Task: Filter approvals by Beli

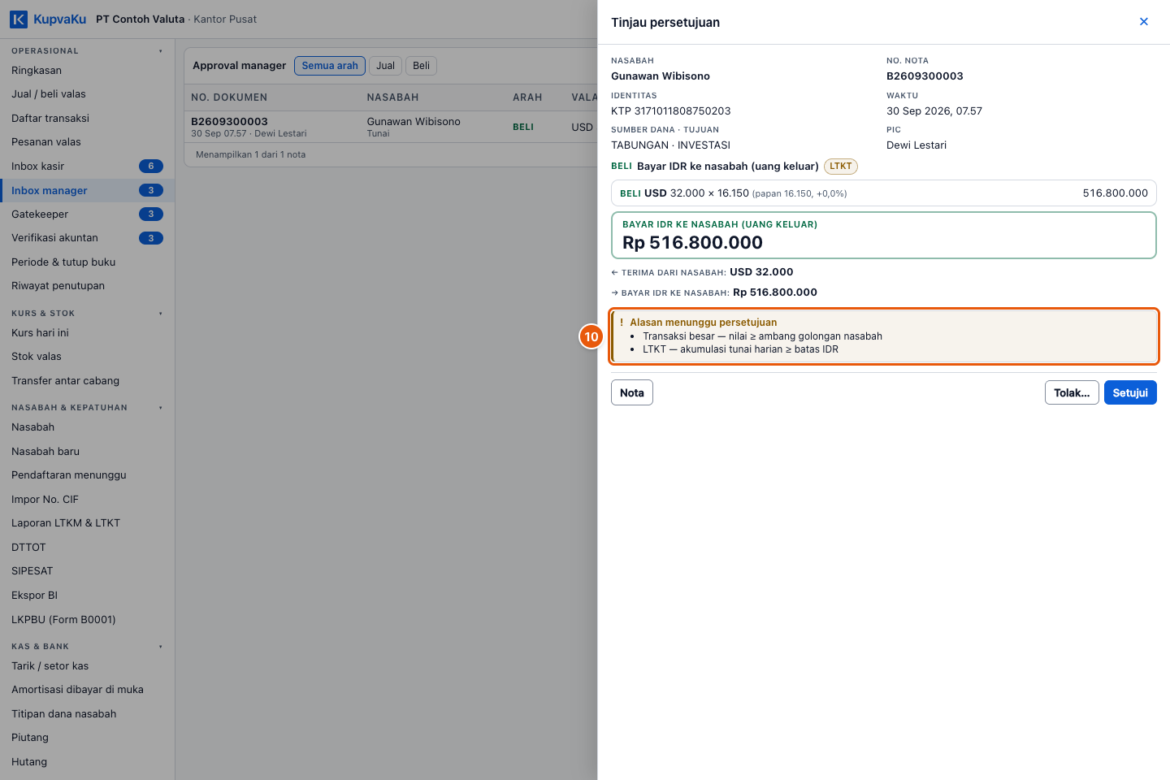Action: pos(421,66)
